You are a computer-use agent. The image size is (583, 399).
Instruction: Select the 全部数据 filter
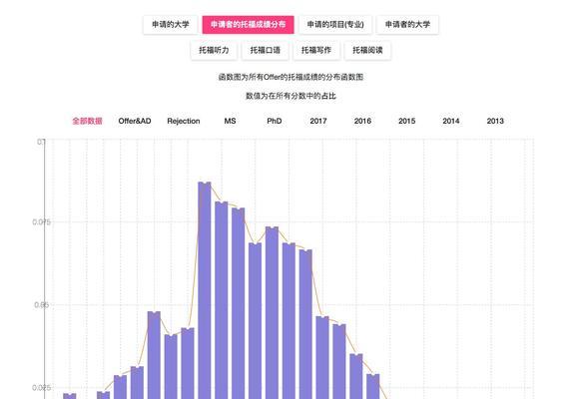[87, 121]
